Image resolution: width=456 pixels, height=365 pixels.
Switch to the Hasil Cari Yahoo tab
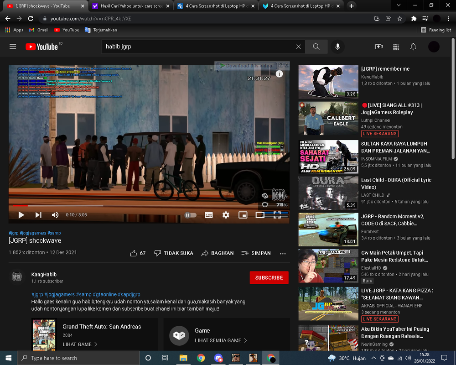pyautogui.click(x=131, y=6)
